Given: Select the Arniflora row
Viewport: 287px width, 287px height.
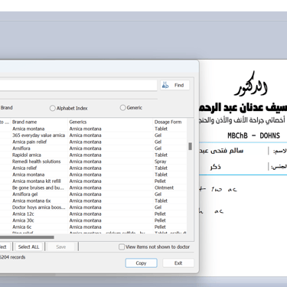Looking at the screenshot, I should [93, 148].
